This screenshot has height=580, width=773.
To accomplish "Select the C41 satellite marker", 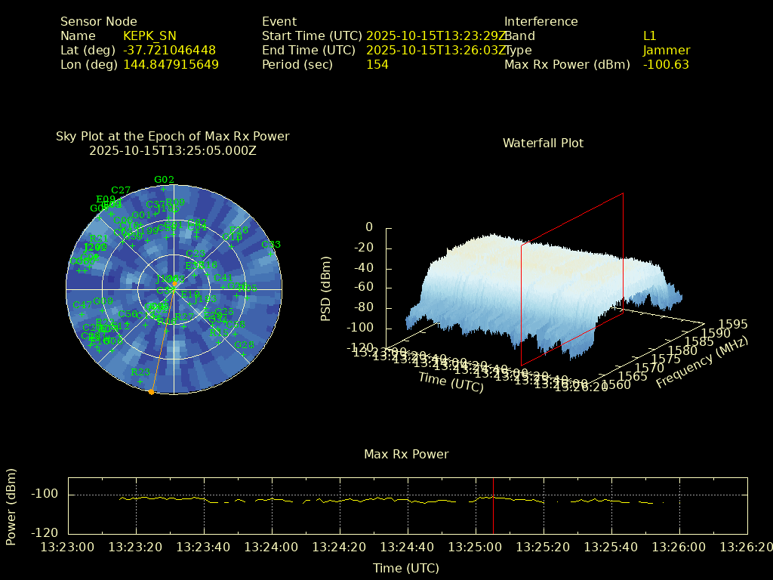I will pyautogui.click(x=223, y=286).
